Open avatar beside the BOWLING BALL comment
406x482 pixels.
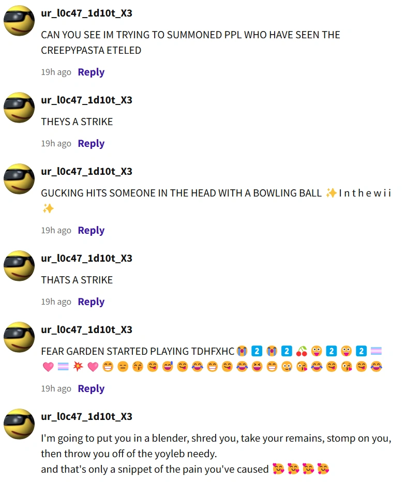pyautogui.click(x=19, y=179)
